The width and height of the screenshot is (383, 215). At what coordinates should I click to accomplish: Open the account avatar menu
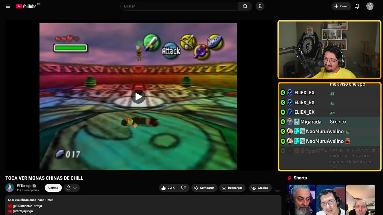pyautogui.click(x=370, y=6)
